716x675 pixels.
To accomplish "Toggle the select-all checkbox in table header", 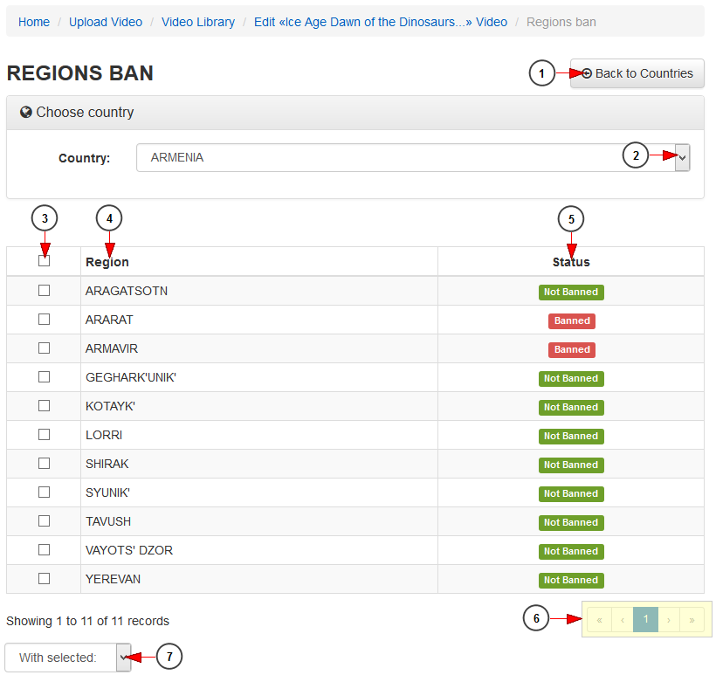I will click(x=44, y=261).
